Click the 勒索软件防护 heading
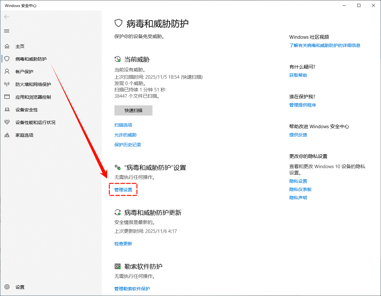The height and width of the screenshot is (296, 381). [143, 266]
